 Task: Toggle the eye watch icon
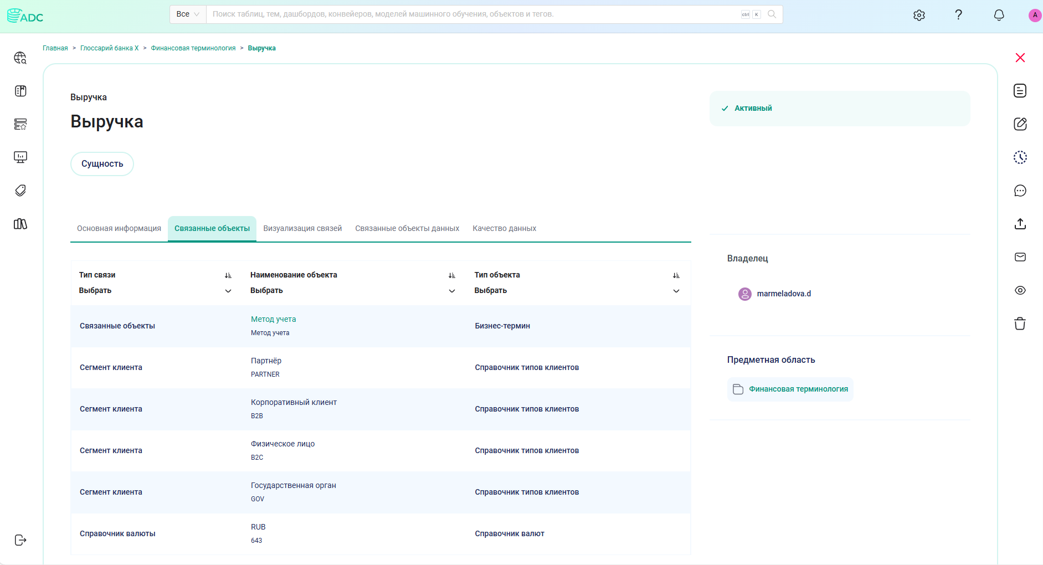tap(1020, 290)
